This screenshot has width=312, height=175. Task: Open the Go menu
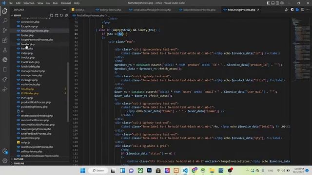coord(48,3)
